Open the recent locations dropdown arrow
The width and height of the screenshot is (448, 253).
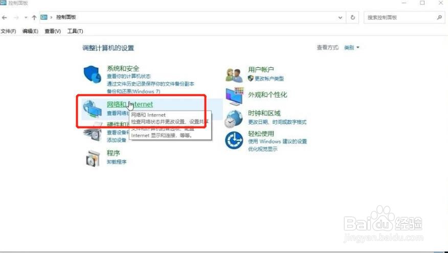26,18
